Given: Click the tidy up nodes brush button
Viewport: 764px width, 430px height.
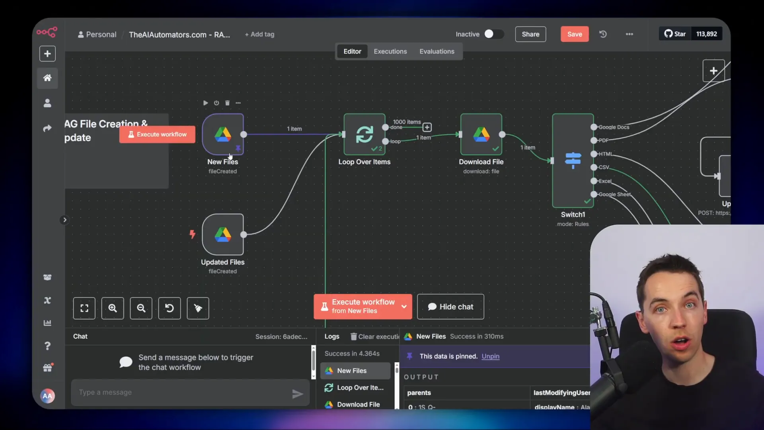Looking at the screenshot, I should point(198,308).
